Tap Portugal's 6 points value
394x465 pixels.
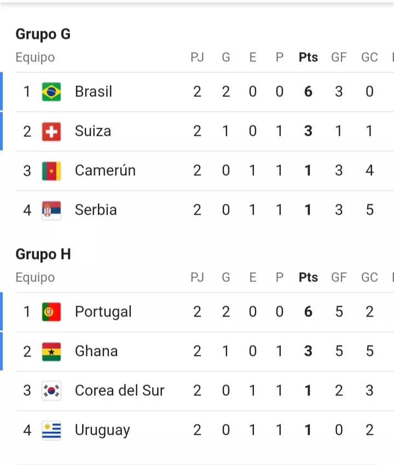[308, 312]
